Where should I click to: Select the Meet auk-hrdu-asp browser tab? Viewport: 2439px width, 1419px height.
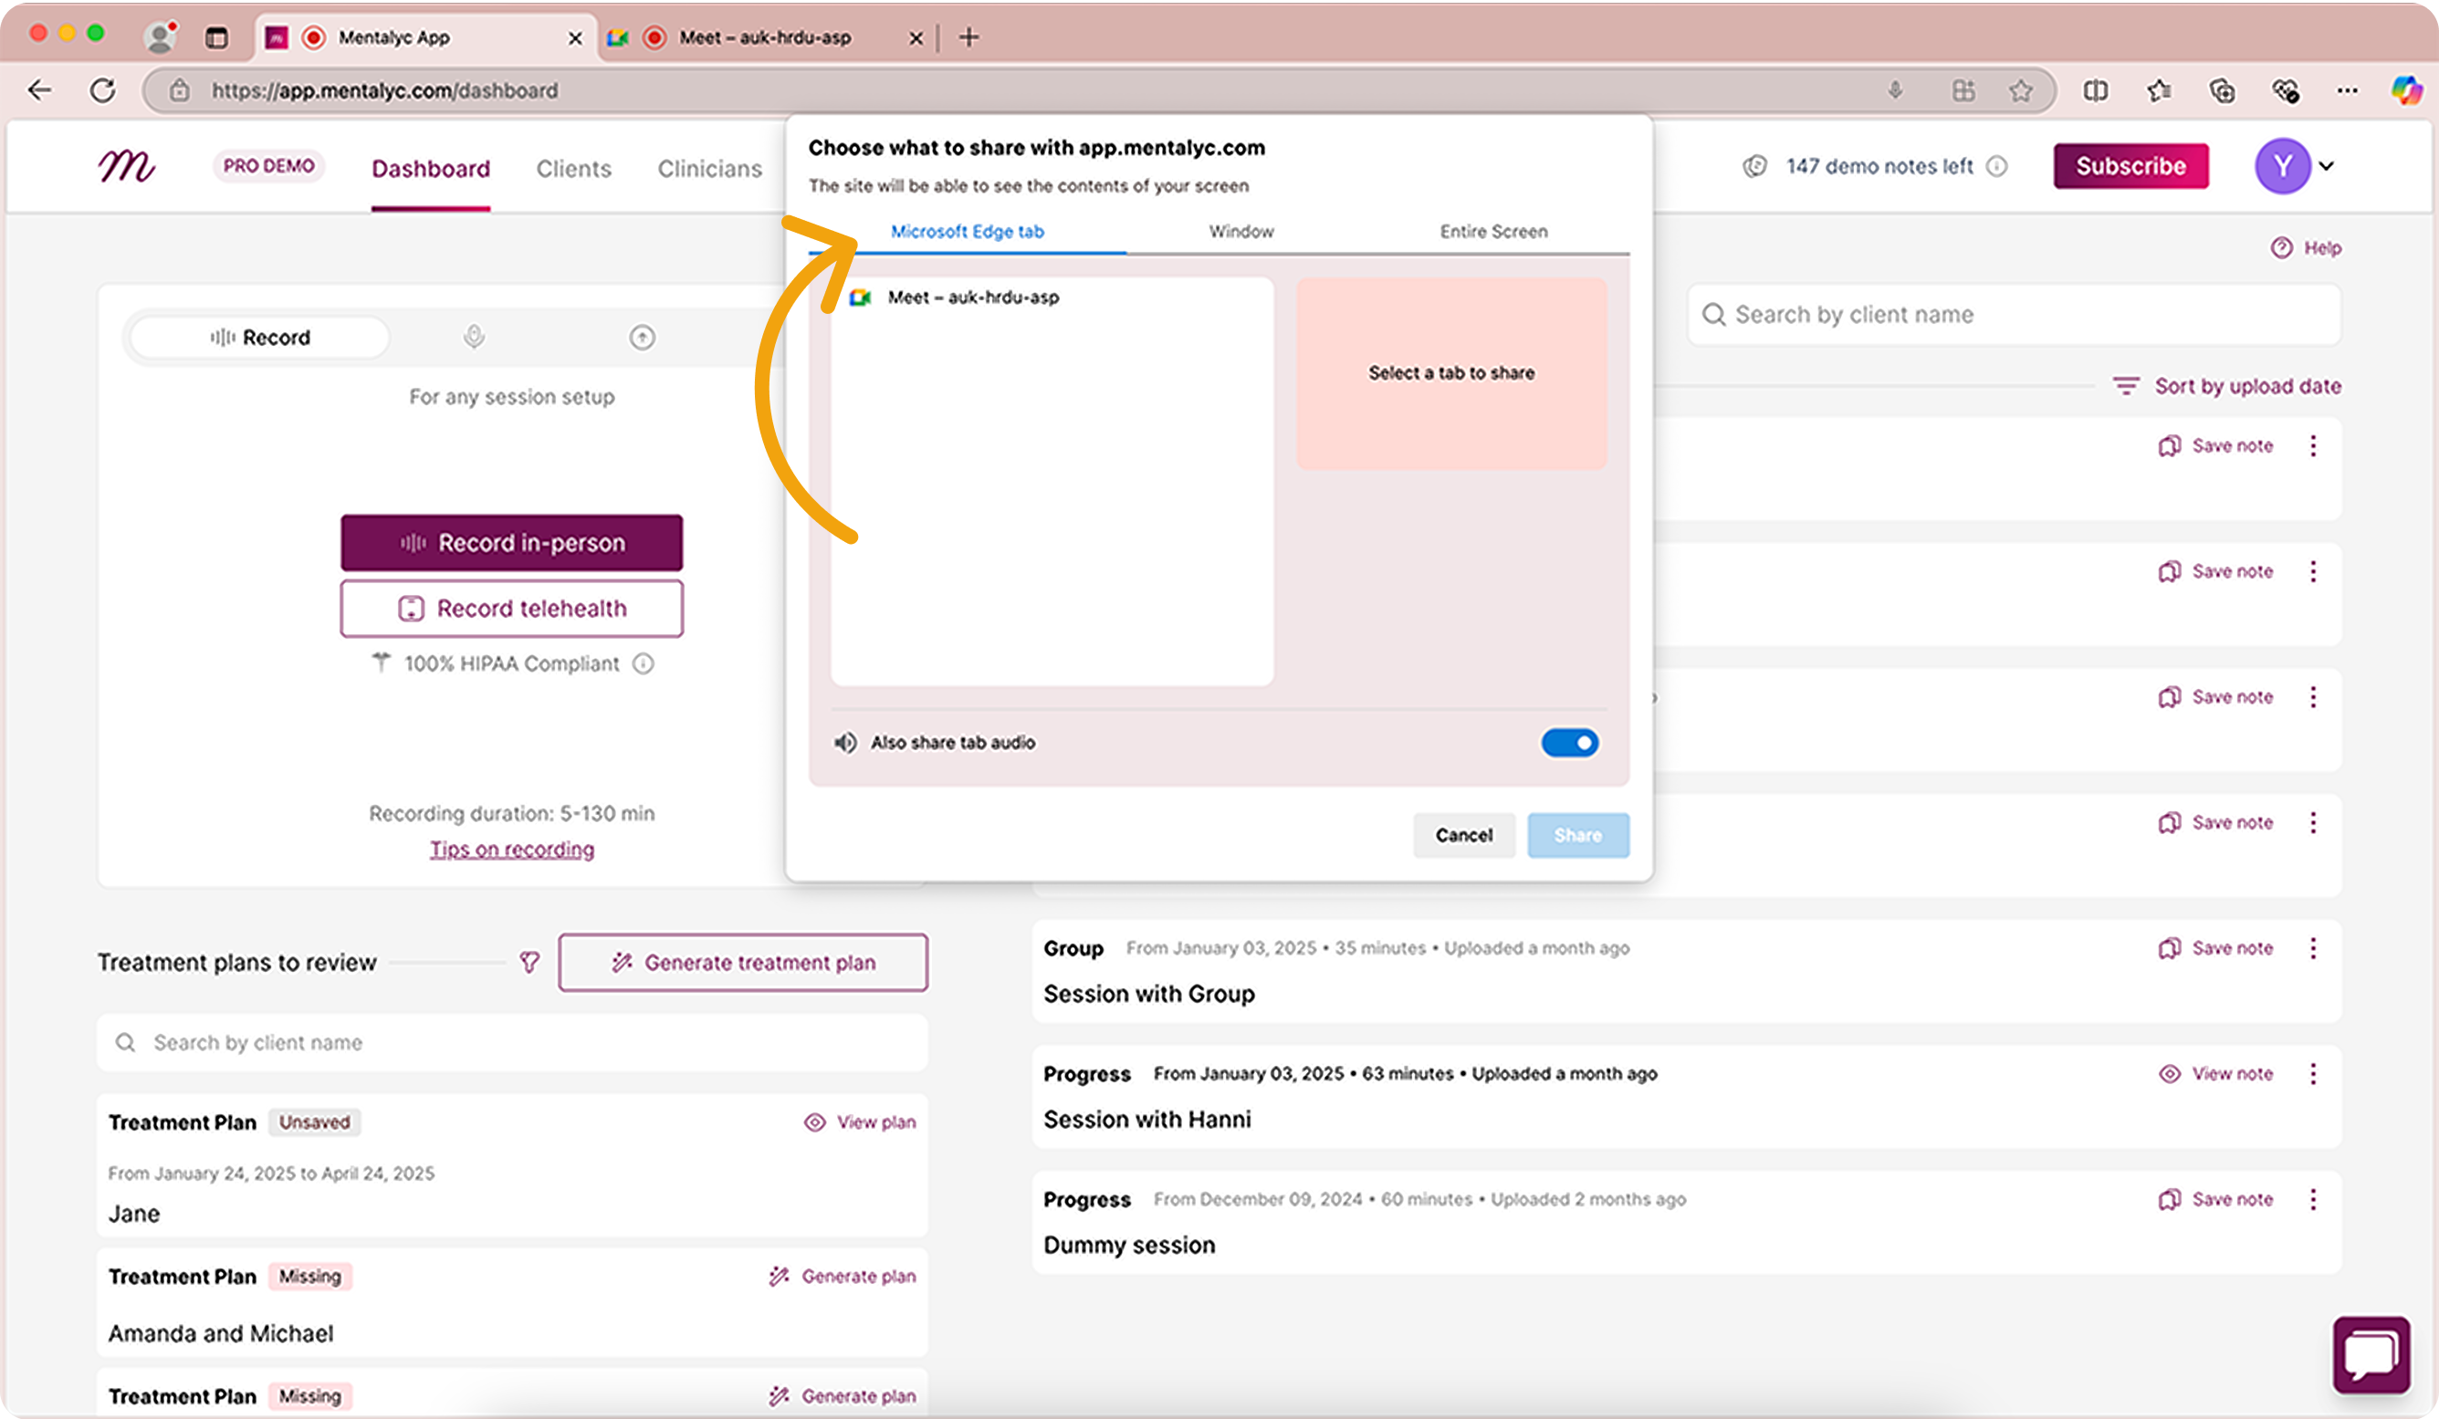click(x=765, y=37)
